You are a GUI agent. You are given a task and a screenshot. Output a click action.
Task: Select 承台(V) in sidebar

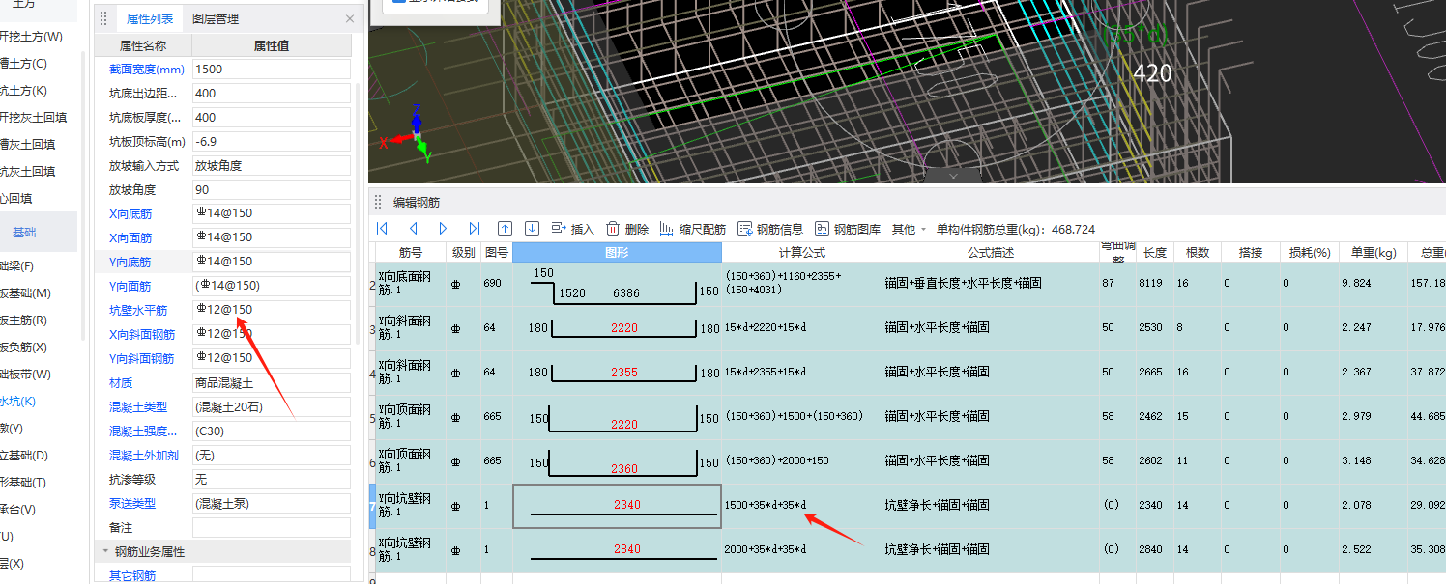click(17, 509)
